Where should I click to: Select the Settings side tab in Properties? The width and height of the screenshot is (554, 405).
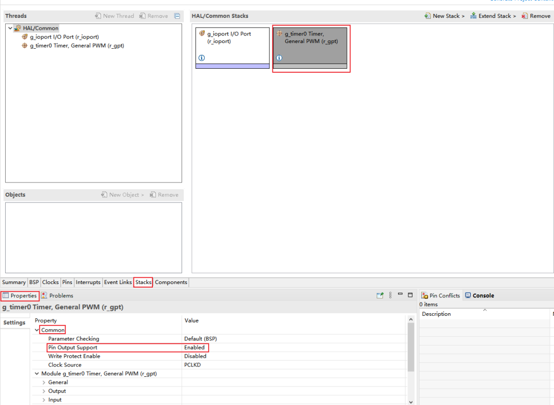[x=14, y=323]
